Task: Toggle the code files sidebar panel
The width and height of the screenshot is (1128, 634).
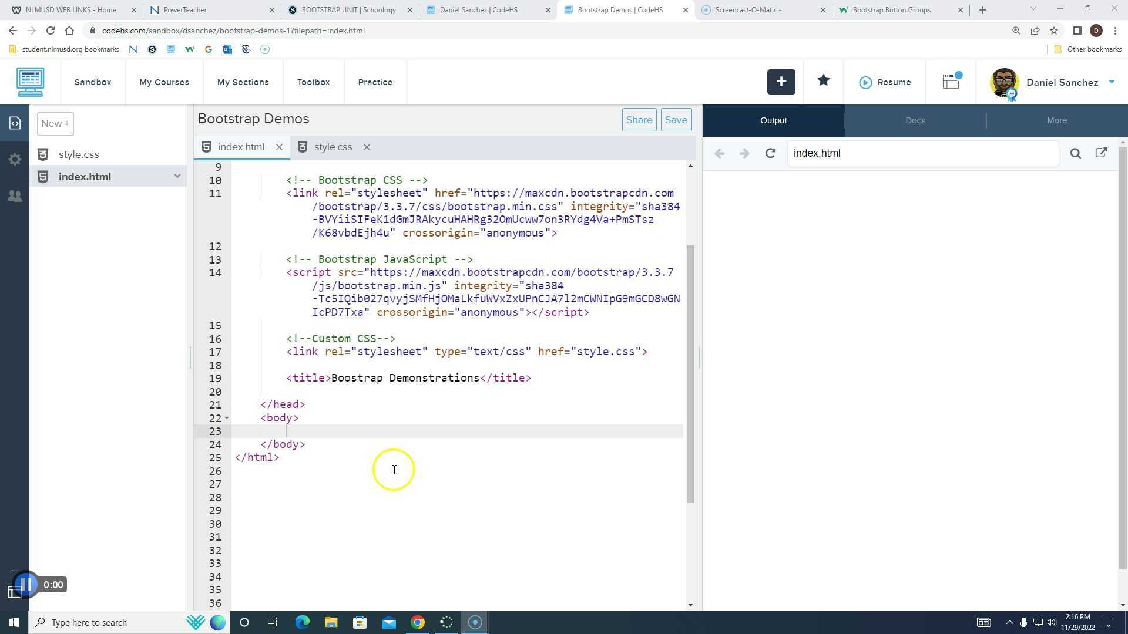Action: [15, 123]
